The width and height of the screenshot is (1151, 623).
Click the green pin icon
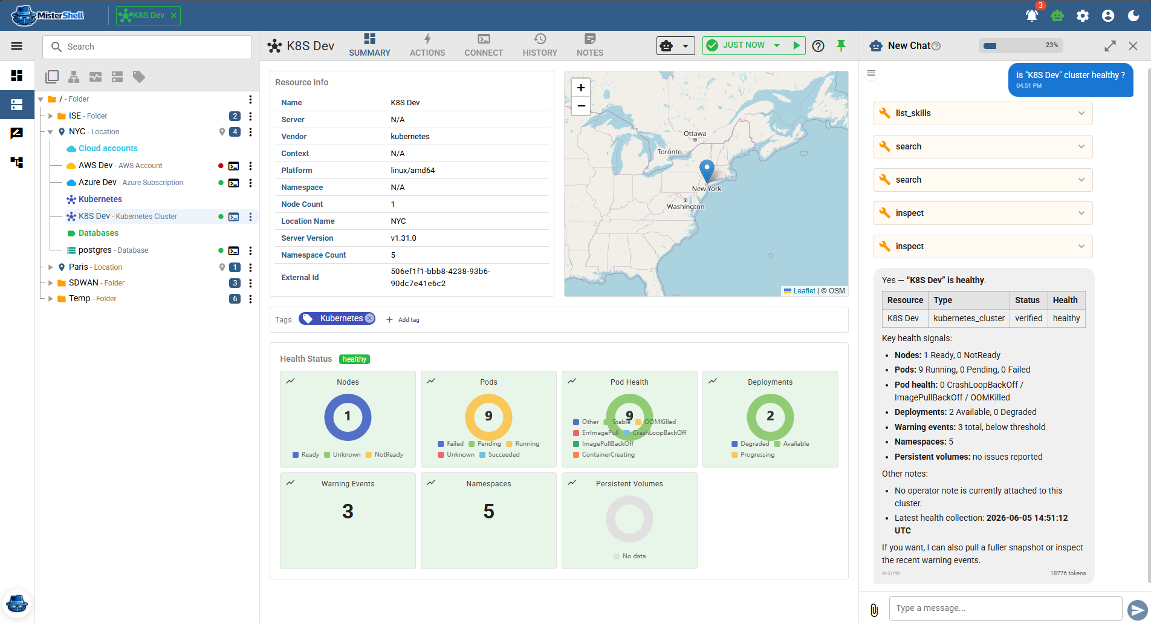point(841,46)
